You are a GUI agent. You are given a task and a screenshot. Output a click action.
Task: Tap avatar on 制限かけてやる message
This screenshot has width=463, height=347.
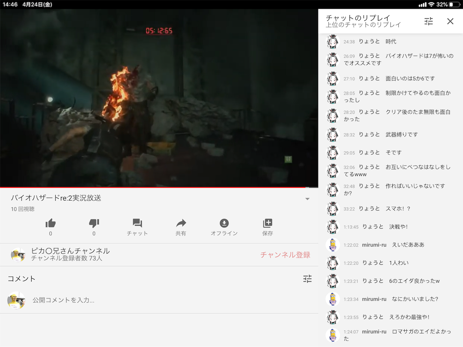[x=332, y=97]
